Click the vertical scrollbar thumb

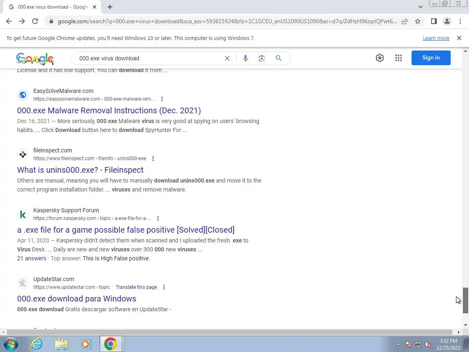click(x=465, y=300)
